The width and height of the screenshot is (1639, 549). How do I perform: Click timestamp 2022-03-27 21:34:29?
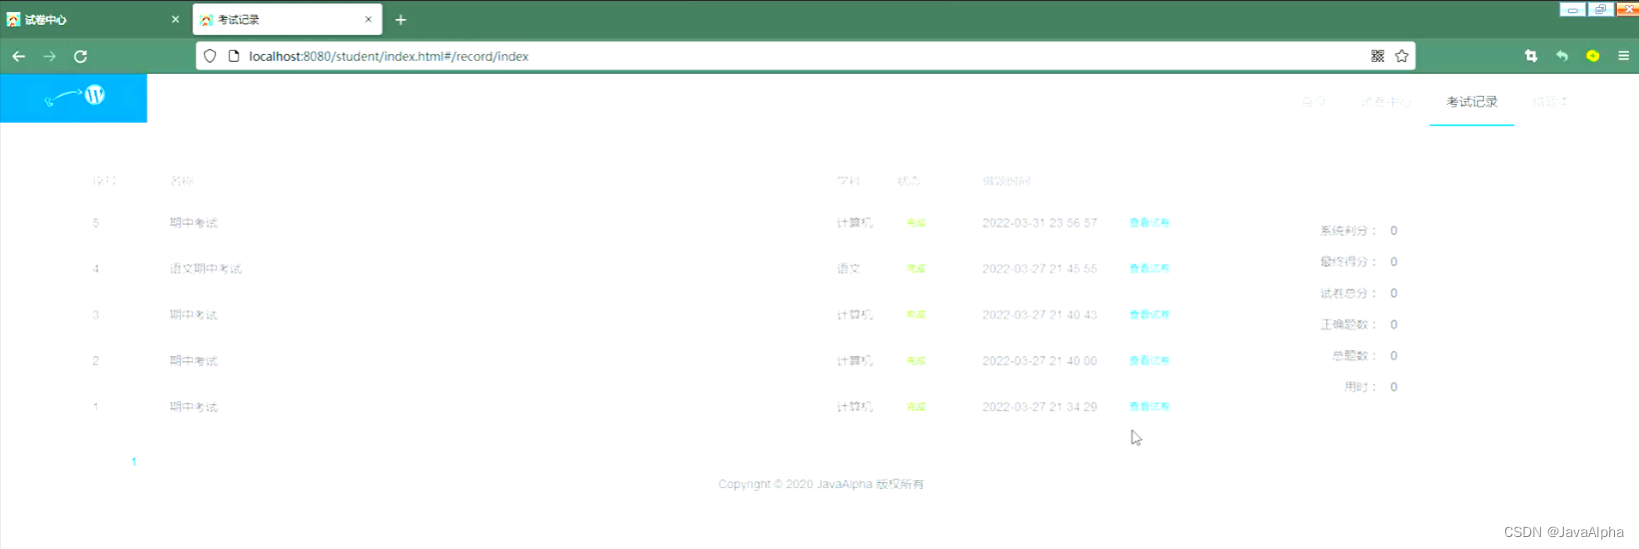coord(1040,406)
